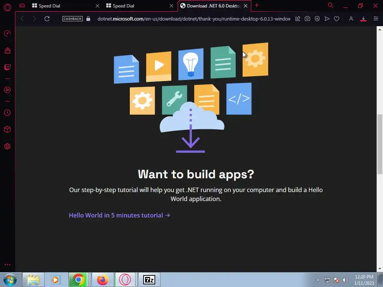
Task: Open the Player icon in sidebar
Action: (7, 90)
